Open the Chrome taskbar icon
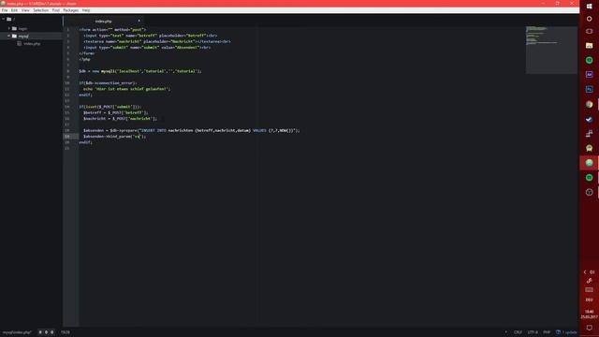Image resolution: width=599 pixels, height=337 pixels. click(589, 104)
